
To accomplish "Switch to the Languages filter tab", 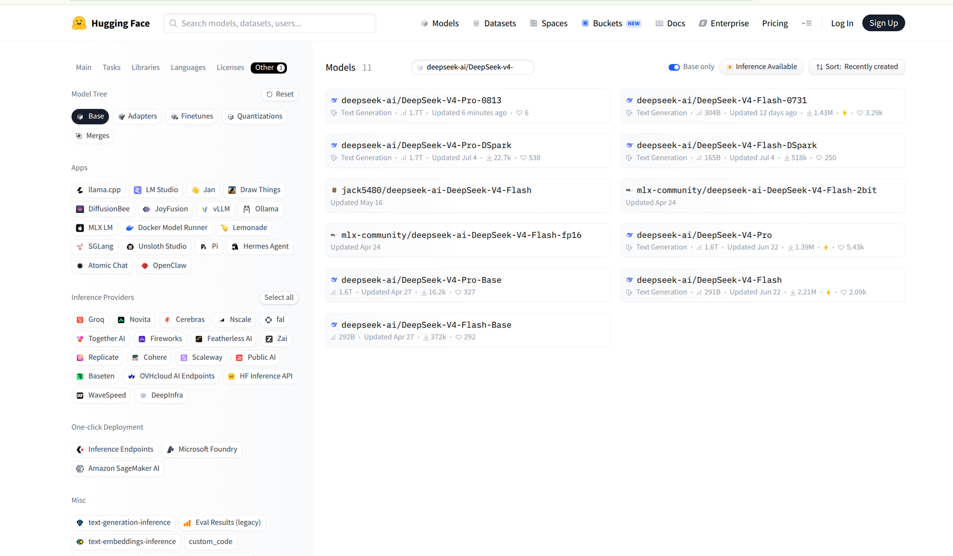I will coord(188,68).
